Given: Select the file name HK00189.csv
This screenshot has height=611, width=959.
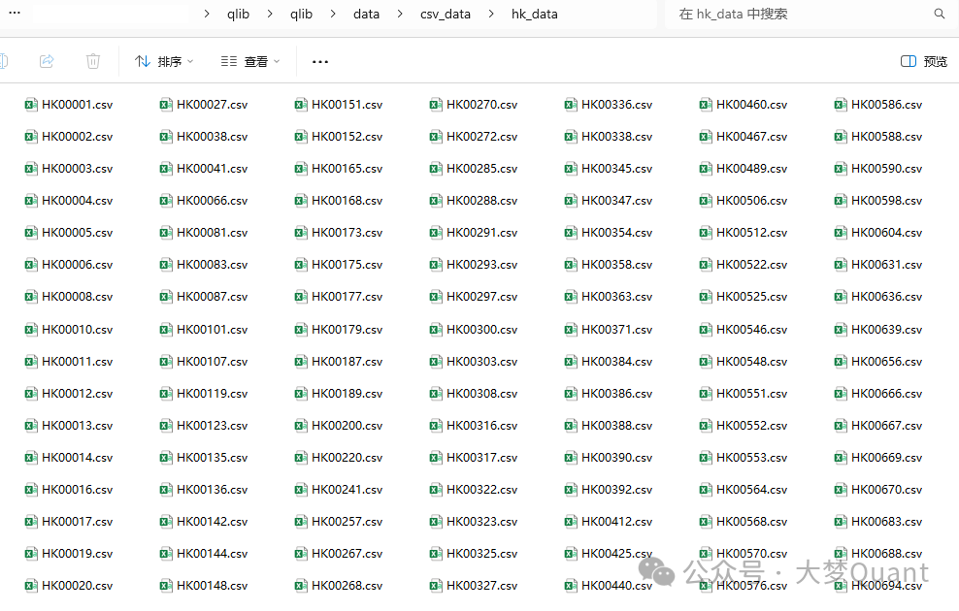Looking at the screenshot, I should coord(347,394).
